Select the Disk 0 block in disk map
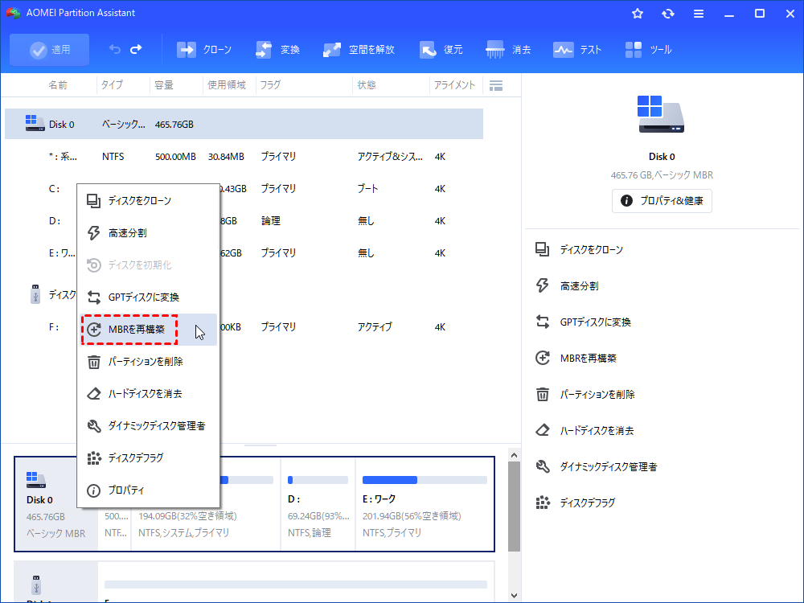This screenshot has height=603, width=804. 56,504
